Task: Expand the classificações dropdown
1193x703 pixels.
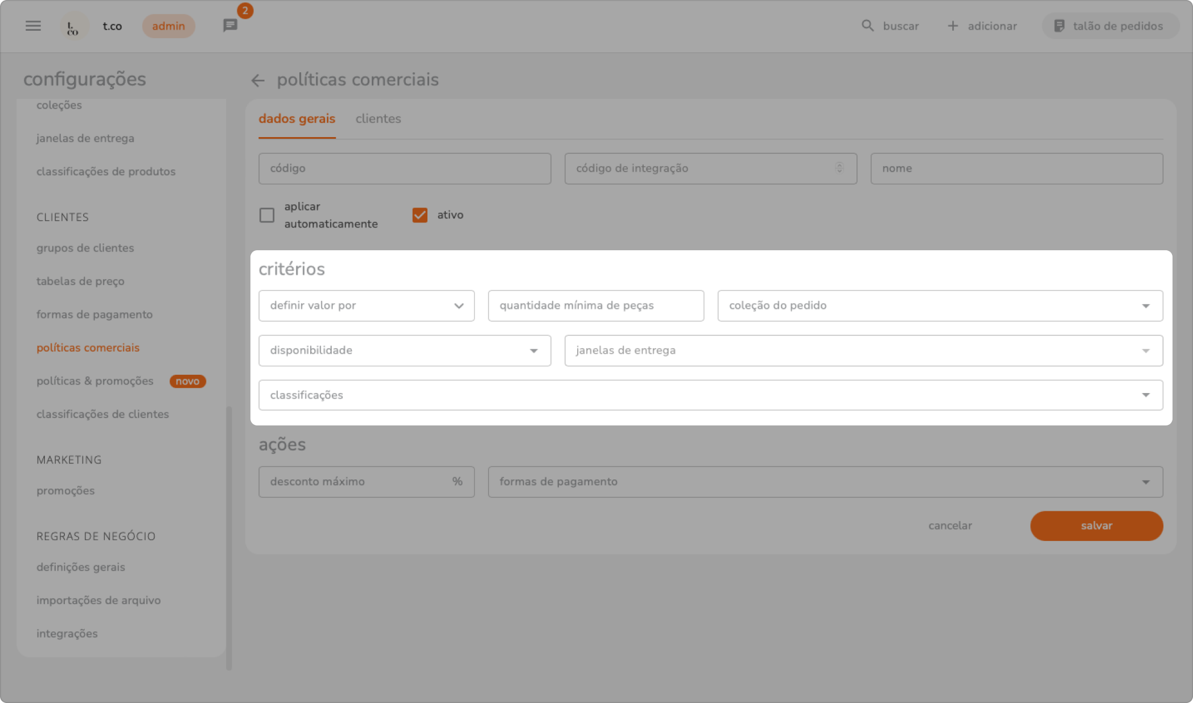Action: [x=710, y=395]
